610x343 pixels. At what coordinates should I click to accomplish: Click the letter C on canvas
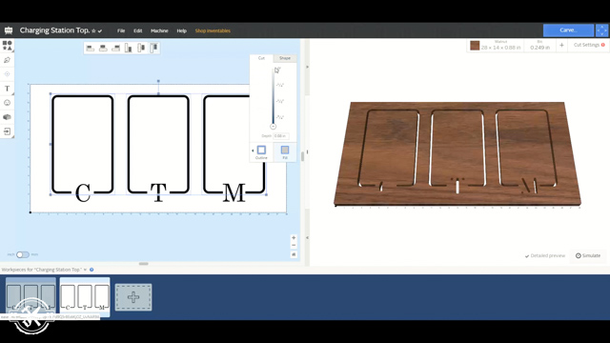(x=83, y=192)
